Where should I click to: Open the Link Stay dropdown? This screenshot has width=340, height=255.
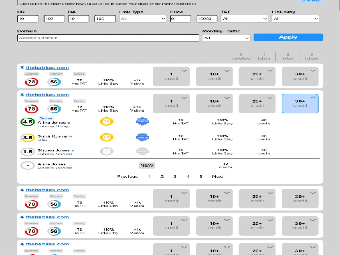(295, 19)
